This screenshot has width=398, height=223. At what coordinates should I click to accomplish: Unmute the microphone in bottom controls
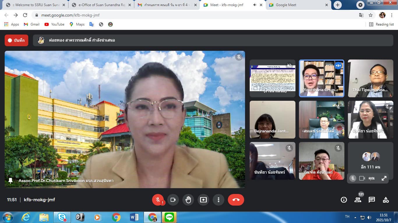(x=158, y=200)
